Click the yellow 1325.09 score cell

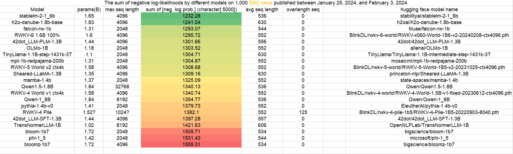tap(191, 80)
